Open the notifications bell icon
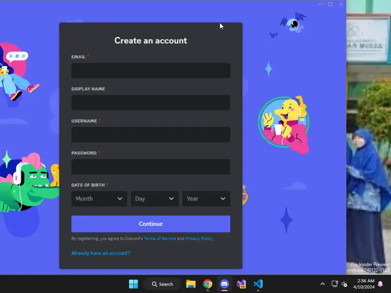 (x=381, y=284)
